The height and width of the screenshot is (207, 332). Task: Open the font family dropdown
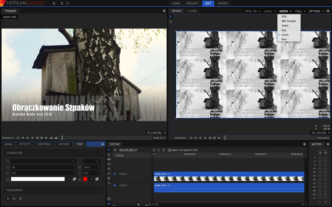coord(44,161)
